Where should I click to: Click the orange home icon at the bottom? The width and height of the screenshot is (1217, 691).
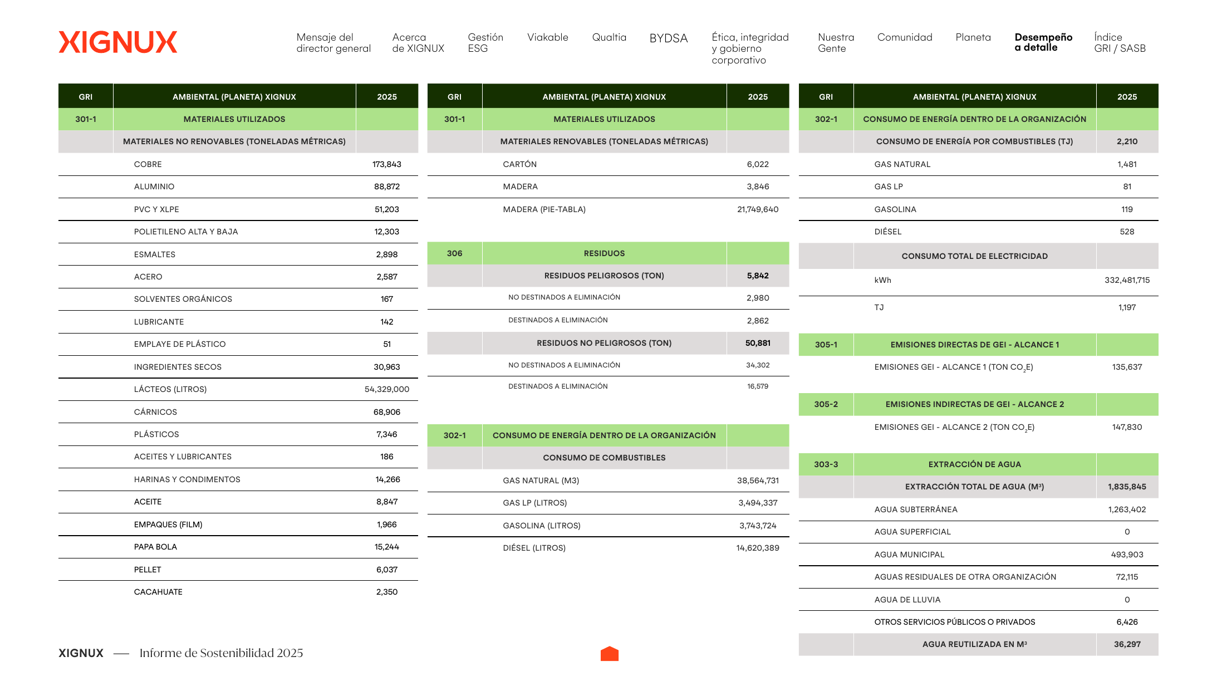pyautogui.click(x=610, y=654)
